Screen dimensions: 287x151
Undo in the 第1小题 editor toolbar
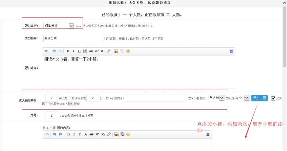tap(54, 134)
